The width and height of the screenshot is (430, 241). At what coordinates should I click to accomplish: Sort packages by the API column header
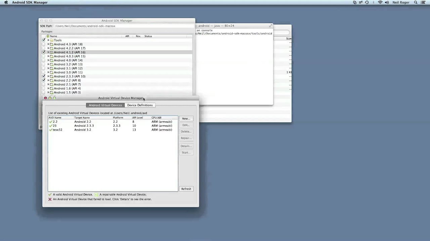(127, 36)
